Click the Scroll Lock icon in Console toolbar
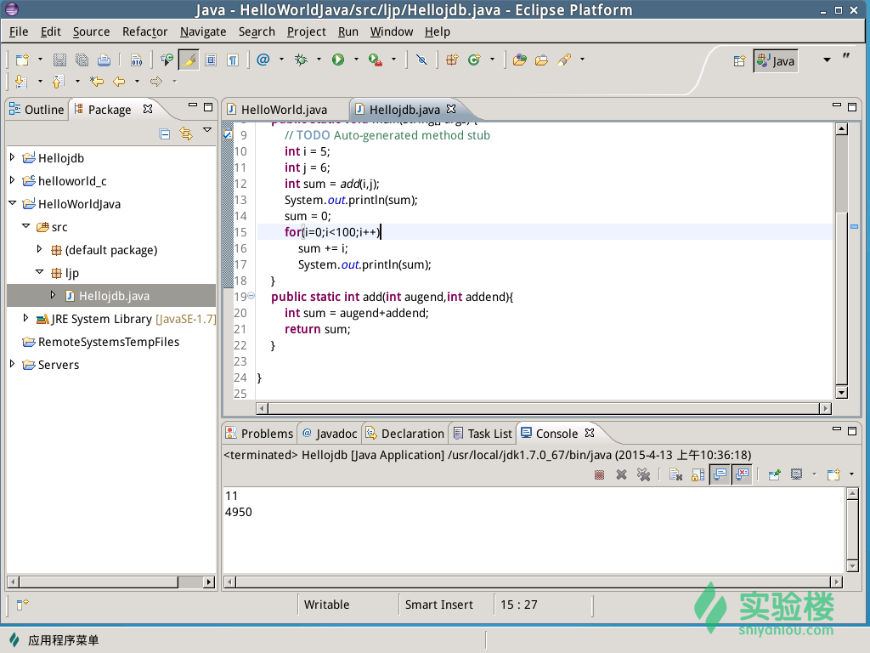 coord(698,474)
